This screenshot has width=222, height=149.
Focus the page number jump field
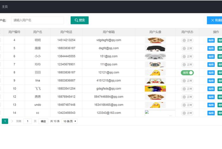[28, 121]
